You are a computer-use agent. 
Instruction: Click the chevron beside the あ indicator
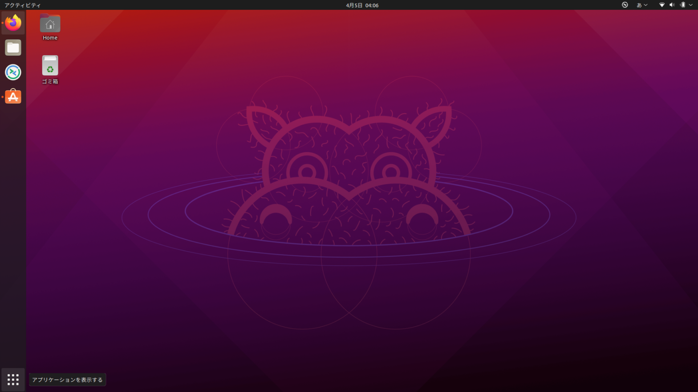tap(646, 5)
